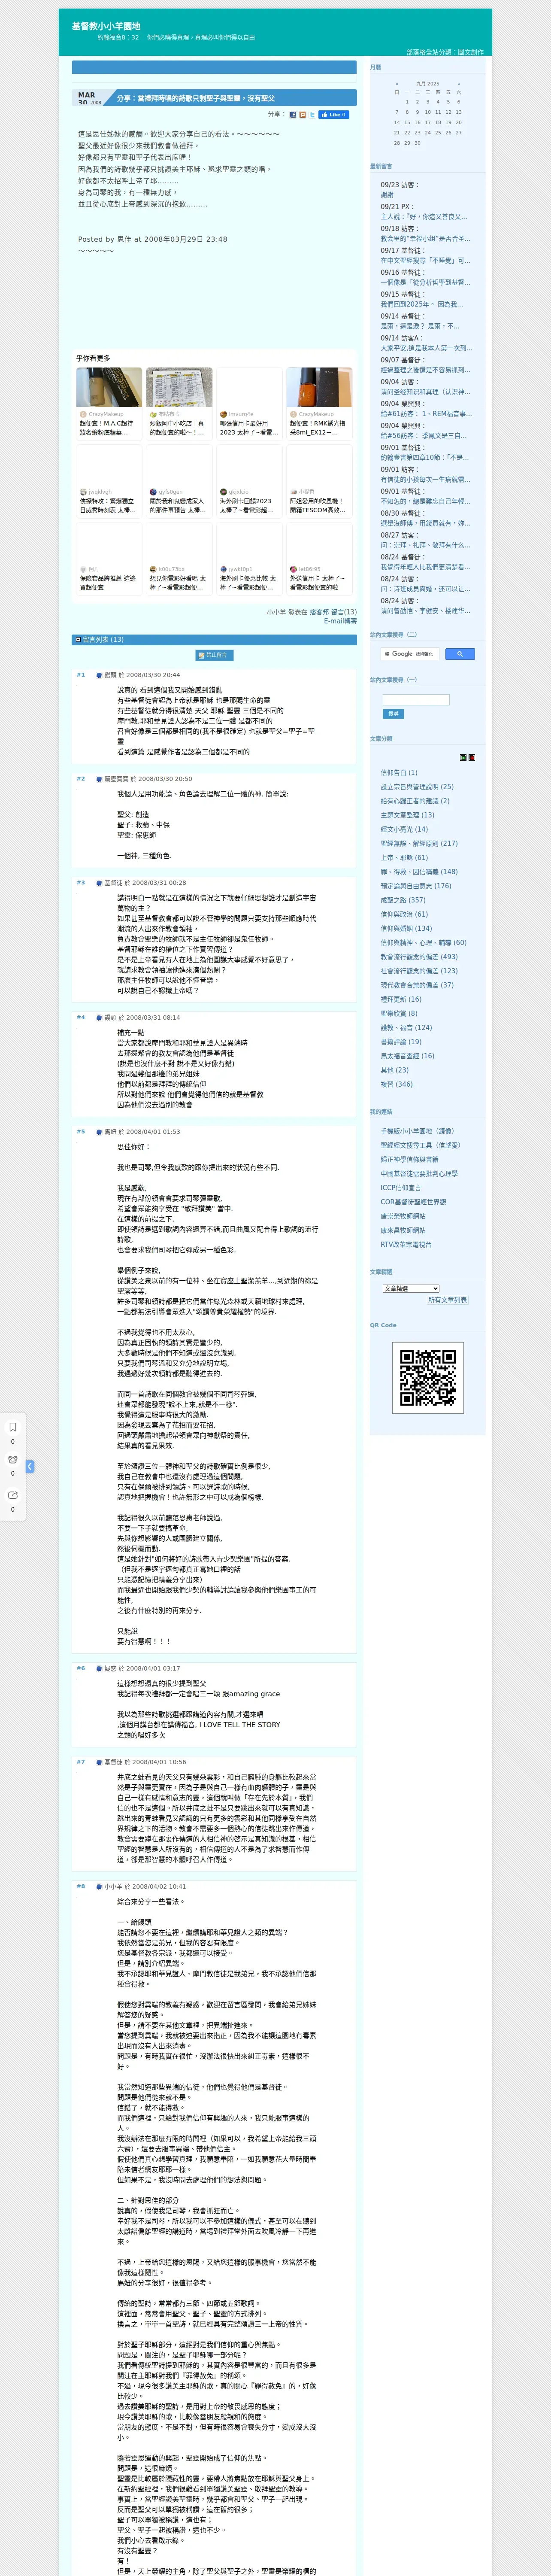551x2576 pixels.
Task: Open link 手機版小小羊園地（鏡像）
Action: point(418,1131)
